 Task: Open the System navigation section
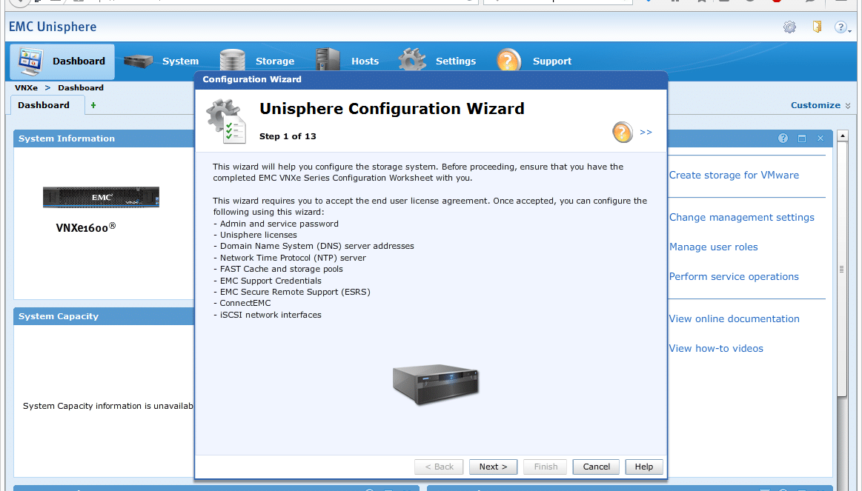[x=161, y=61]
